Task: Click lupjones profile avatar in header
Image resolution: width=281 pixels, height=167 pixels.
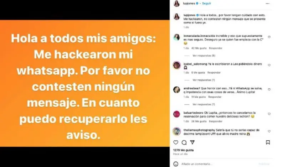Action: click(x=177, y=4)
